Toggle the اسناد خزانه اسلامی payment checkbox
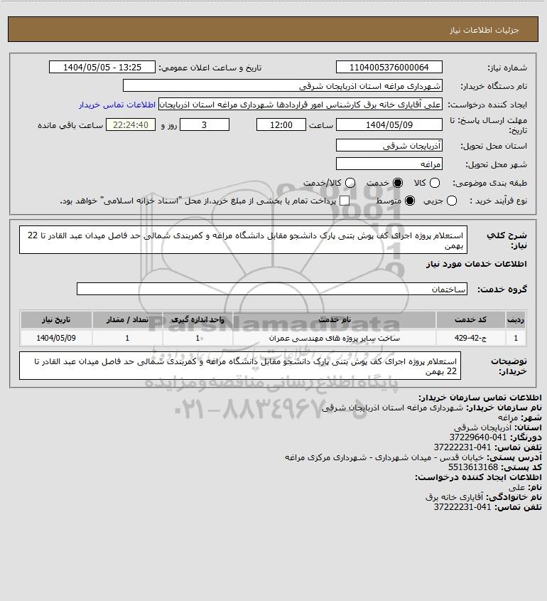547x601 pixels. pyautogui.click(x=345, y=201)
